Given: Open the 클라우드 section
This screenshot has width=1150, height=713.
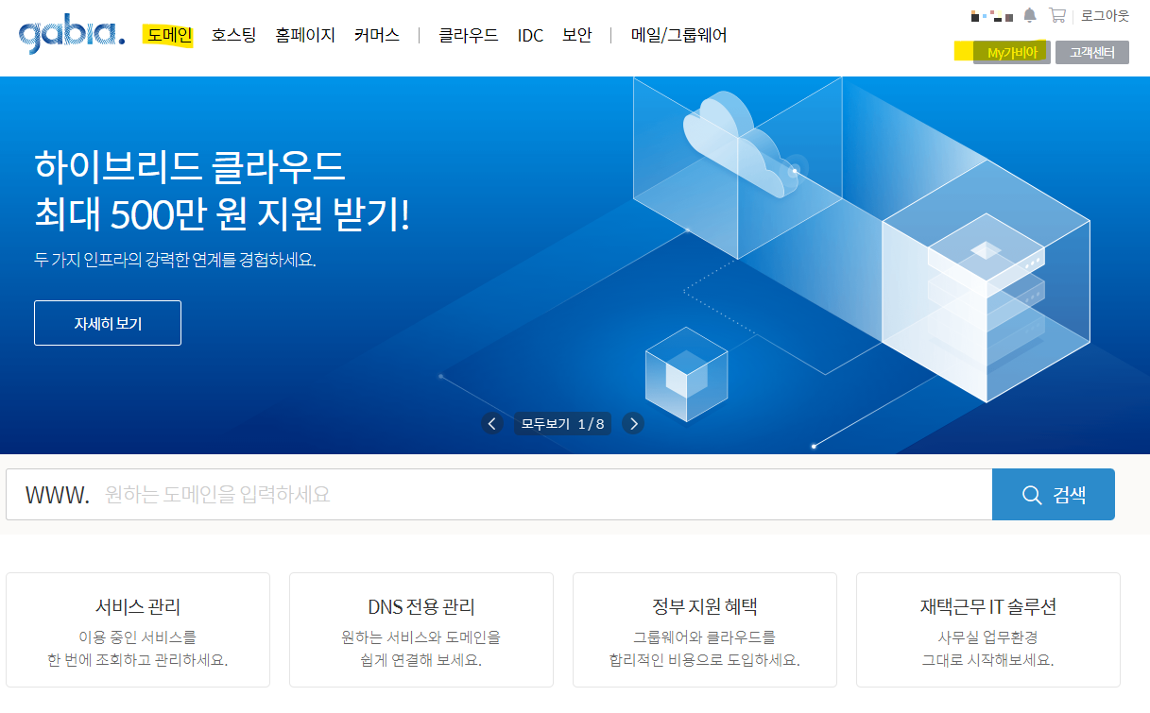Looking at the screenshot, I should click(467, 34).
